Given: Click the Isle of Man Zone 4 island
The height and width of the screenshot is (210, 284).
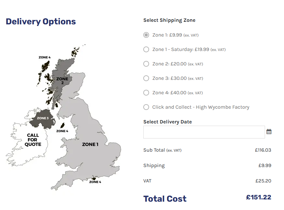Looking at the screenshot, I should click(x=62, y=125).
